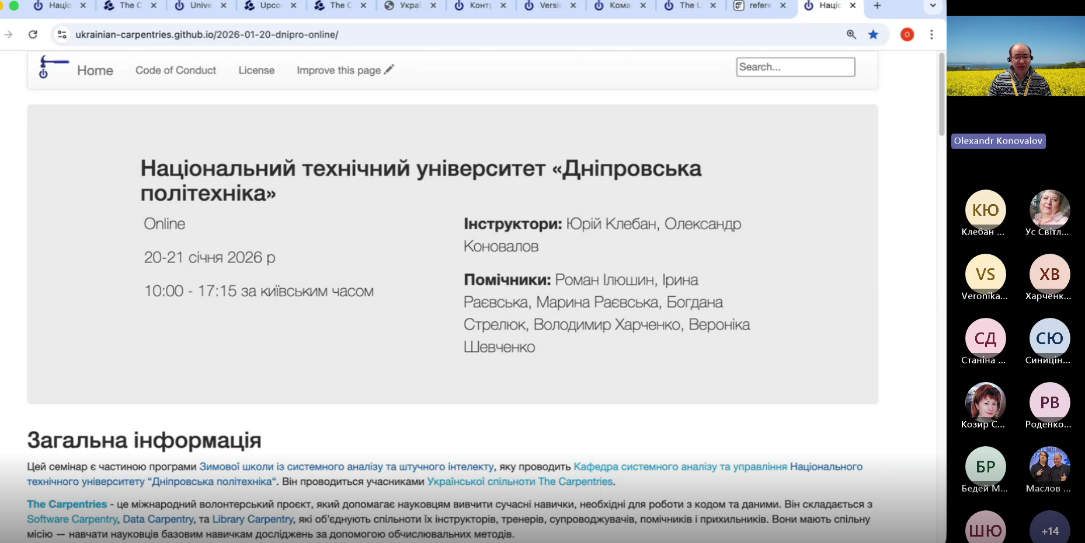This screenshot has width=1085, height=543.
Task: Click the bookmark star icon
Action: [873, 34]
